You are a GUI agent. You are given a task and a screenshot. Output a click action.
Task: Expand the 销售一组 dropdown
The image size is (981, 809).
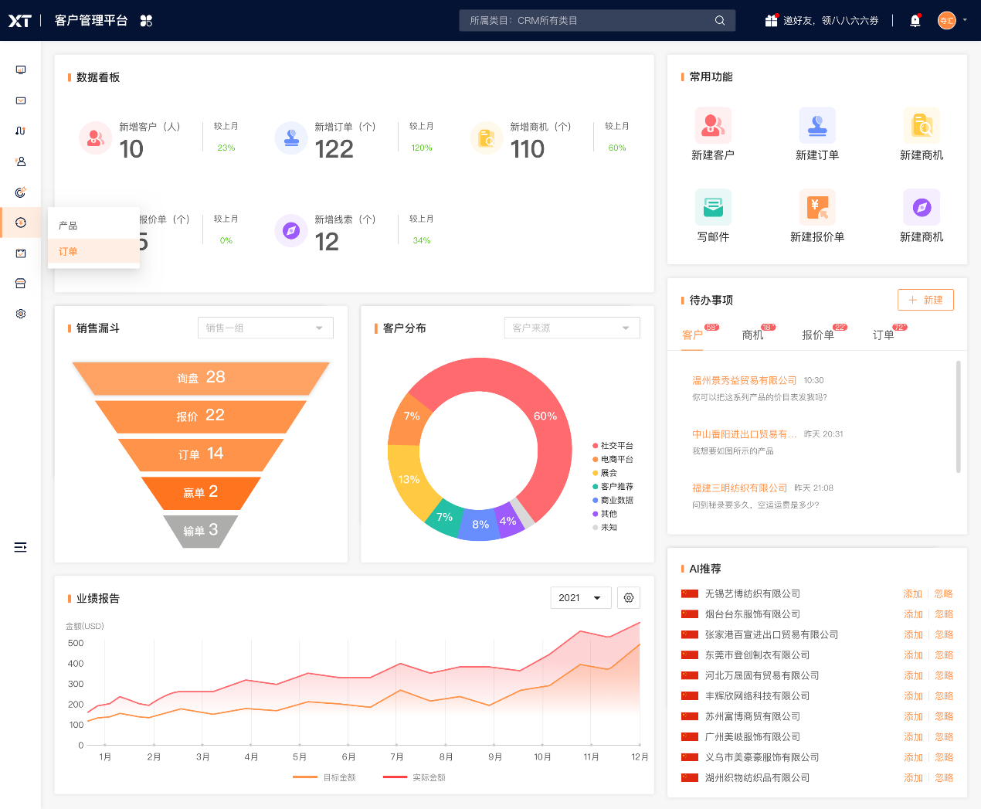point(265,328)
